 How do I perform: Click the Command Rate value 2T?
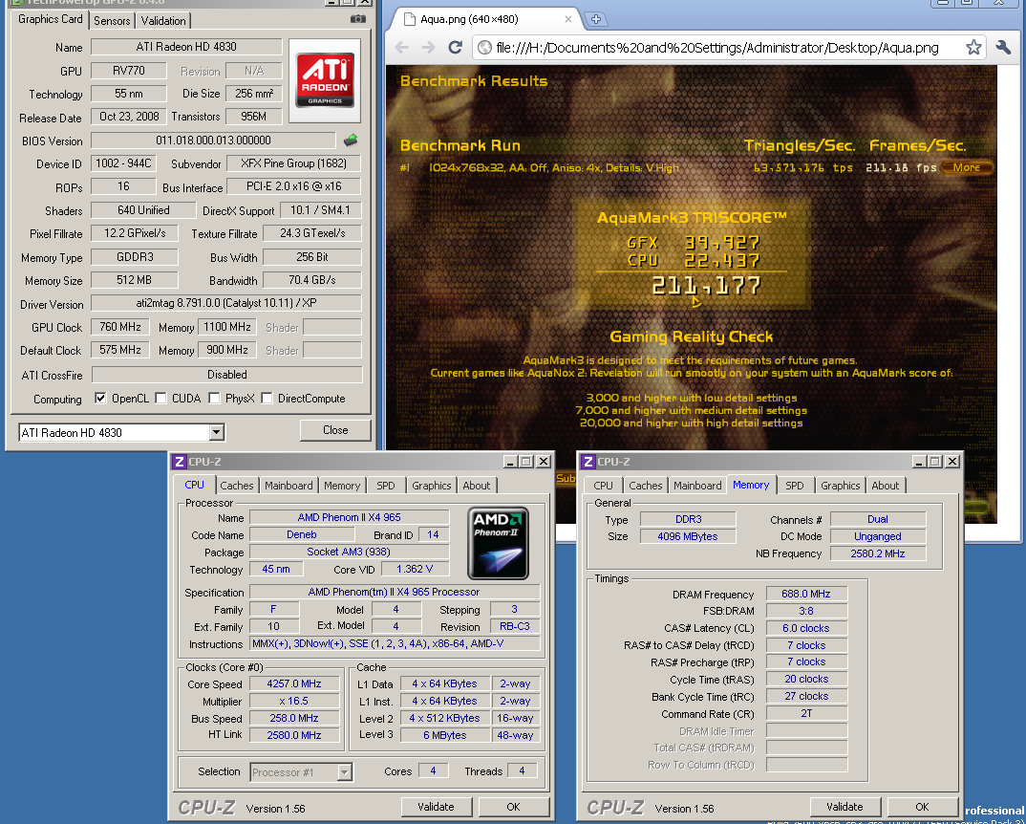[x=806, y=713]
